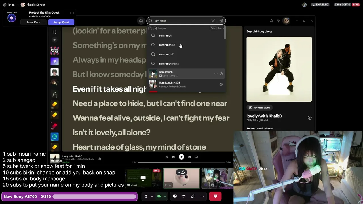Screen dimensions: 363x204
Task: Click lyric 'Need a place to hide' line
Action: [150, 103]
